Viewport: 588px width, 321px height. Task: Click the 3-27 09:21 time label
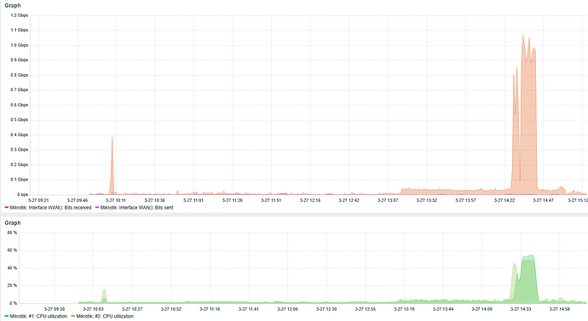coord(38,200)
